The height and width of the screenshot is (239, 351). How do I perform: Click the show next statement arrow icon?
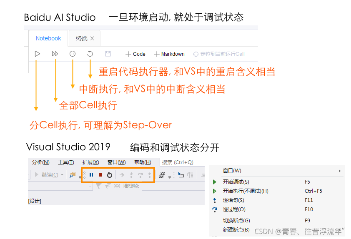tap(122, 175)
